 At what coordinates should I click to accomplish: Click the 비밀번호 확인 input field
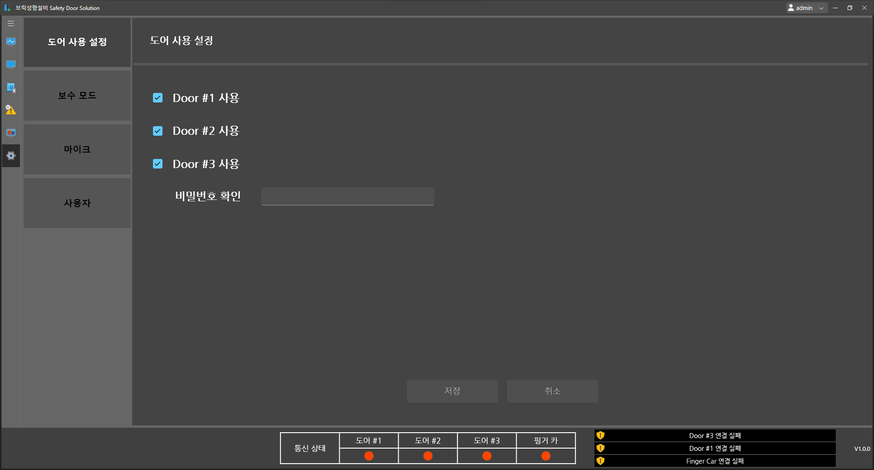(x=347, y=196)
